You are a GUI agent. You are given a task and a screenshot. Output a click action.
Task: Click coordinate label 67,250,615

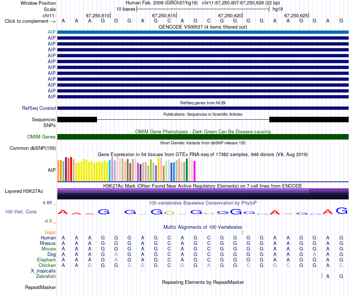click(164, 15)
